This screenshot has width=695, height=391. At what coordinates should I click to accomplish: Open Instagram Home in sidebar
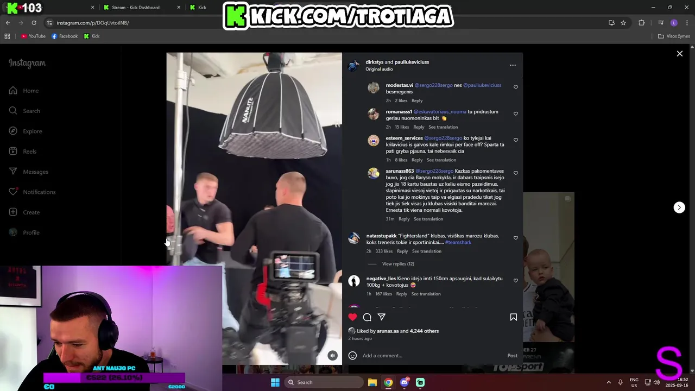click(24, 91)
